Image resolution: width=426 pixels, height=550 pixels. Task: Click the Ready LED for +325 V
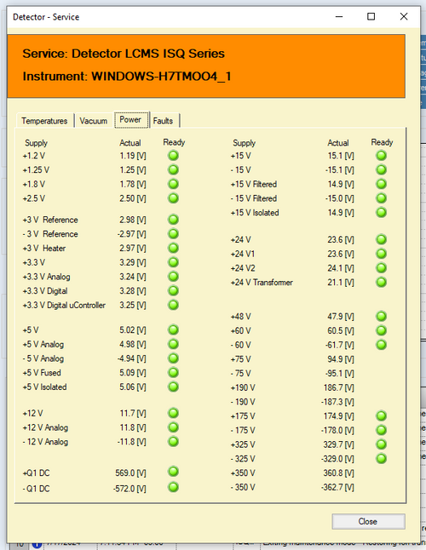tap(382, 444)
